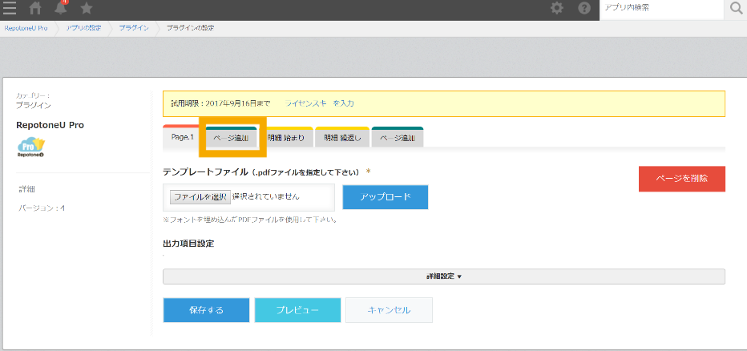The height and width of the screenshot is (351, 747).
Task: Click the search magnifier icon
Action: [x=737, y=9]
